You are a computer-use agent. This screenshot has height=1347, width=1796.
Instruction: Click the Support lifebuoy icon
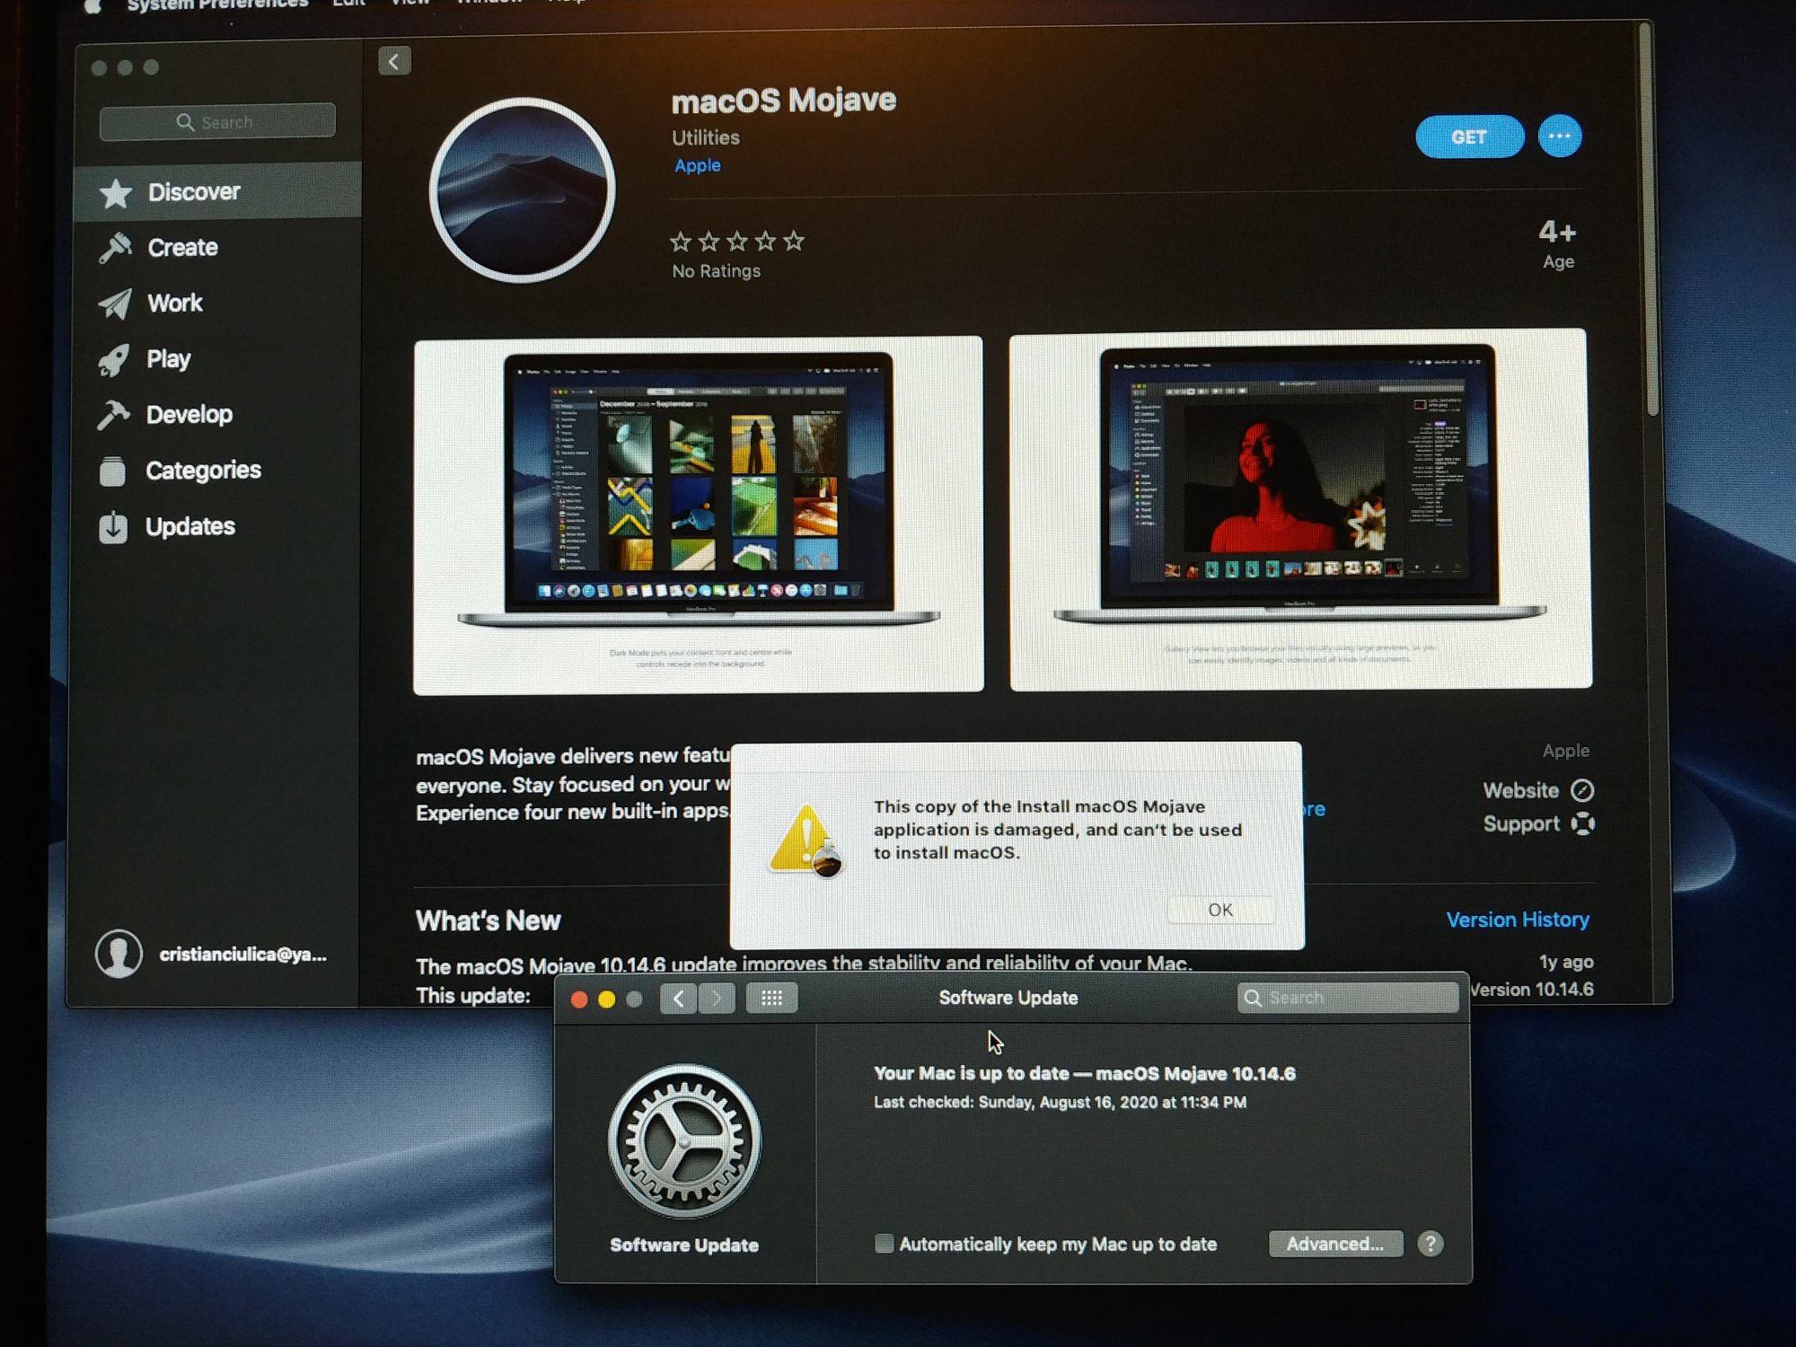click(1583, 823)
